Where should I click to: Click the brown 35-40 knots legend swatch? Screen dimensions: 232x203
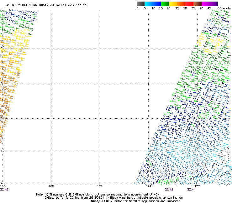198,4
